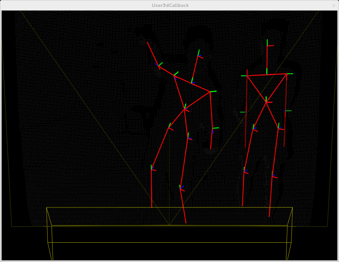
Task: Click the lower knee joint of left skeleton
Action: [x=180, y=188]
